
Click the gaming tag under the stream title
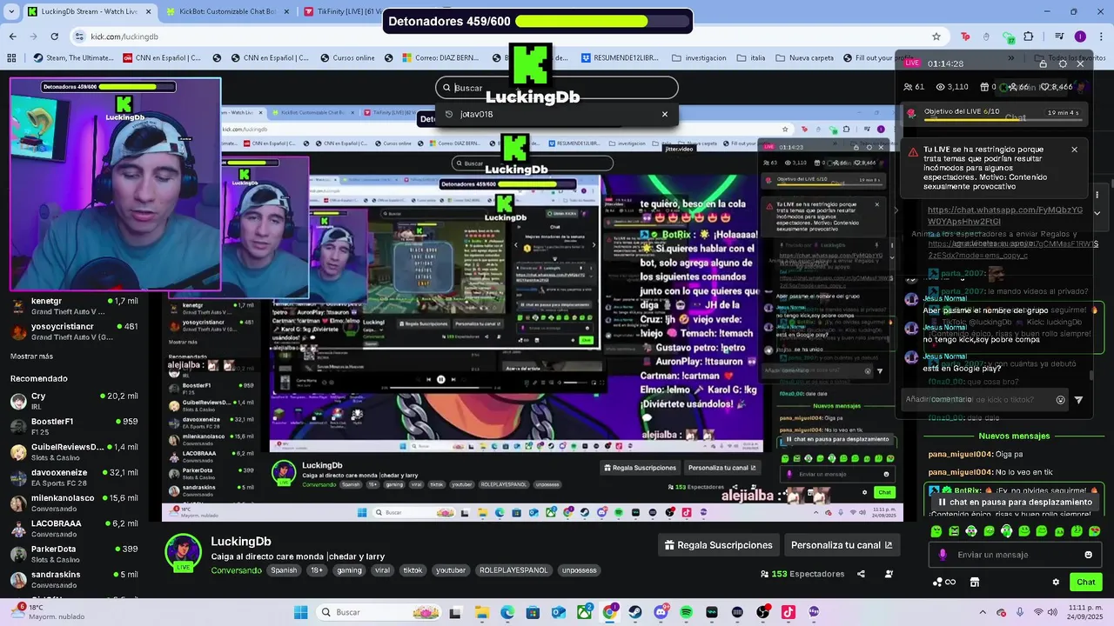pyautogui.click(x=349, y=570)
